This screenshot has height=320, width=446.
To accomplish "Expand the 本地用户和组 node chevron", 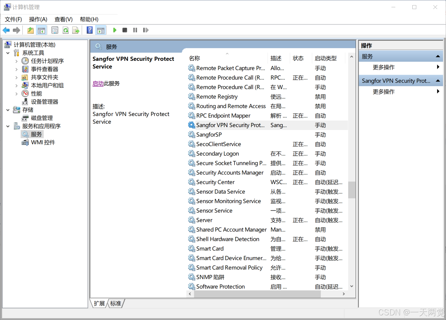I will coord(17,86).
